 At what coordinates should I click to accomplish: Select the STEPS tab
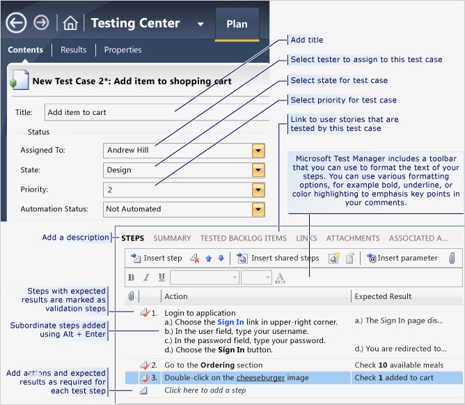[132, 238]
